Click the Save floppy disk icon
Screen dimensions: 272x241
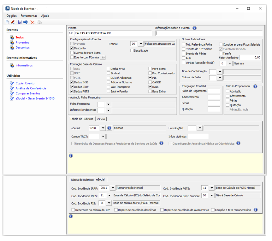[20, 22]
